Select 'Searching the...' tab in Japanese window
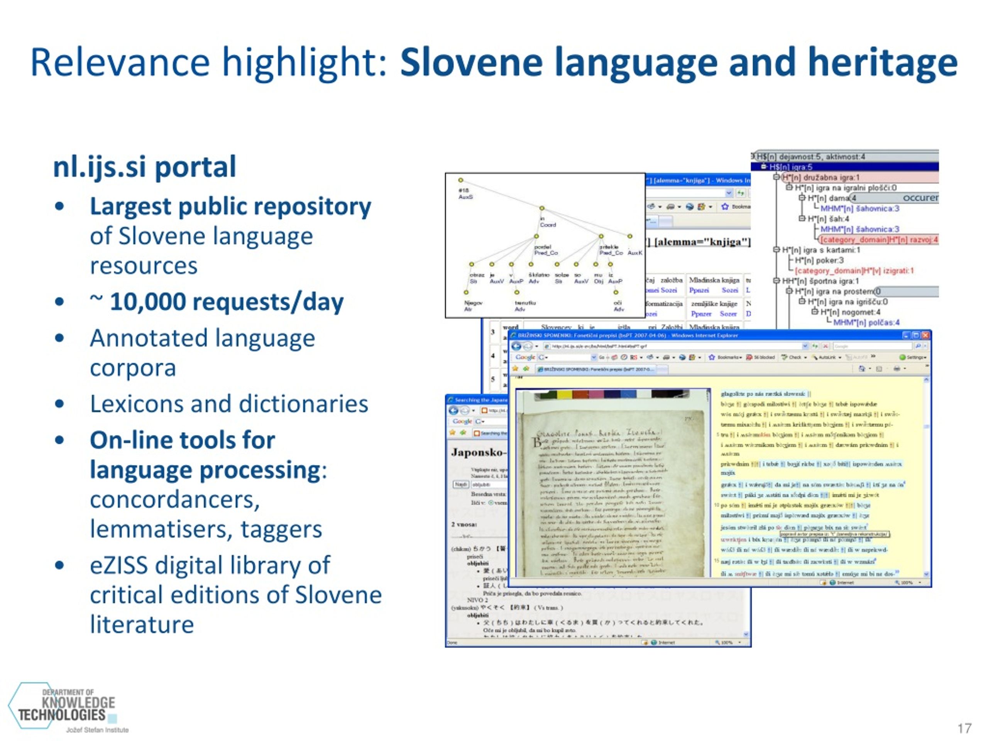 (x=490, y=433)
